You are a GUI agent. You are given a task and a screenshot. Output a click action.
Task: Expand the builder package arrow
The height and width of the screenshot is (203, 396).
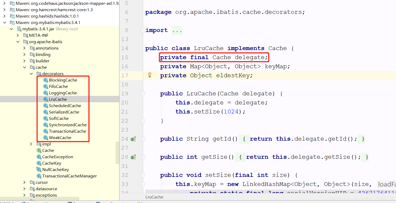[25, 61]
